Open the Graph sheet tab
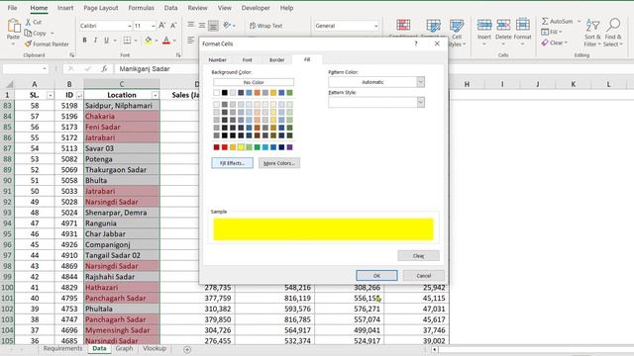 point(124,348)
